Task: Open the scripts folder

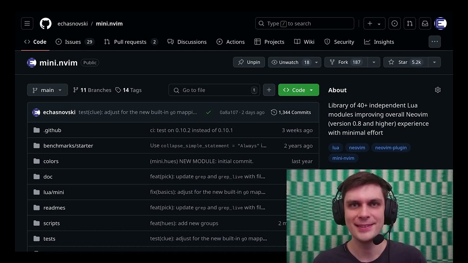Action: pyautogui.click(x=52, y=223)
